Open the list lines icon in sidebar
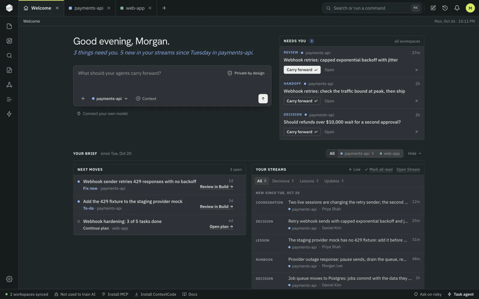Viewport: 479px width, 299px height. click(9, 99)
